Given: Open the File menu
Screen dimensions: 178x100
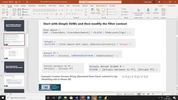Looking at the screenshot, I should pyautogui.click(x=3, y=6).
